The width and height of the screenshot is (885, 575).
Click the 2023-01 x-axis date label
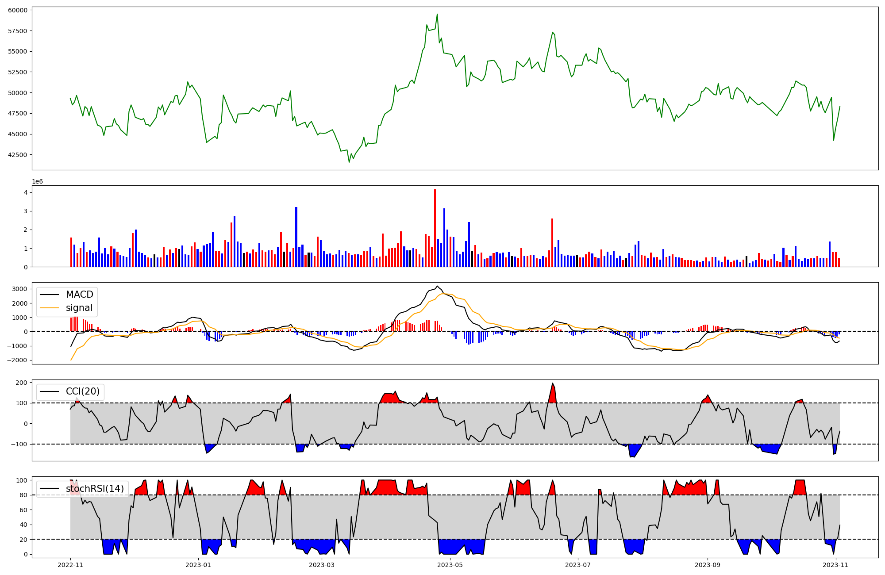click(x=198, y=565)
